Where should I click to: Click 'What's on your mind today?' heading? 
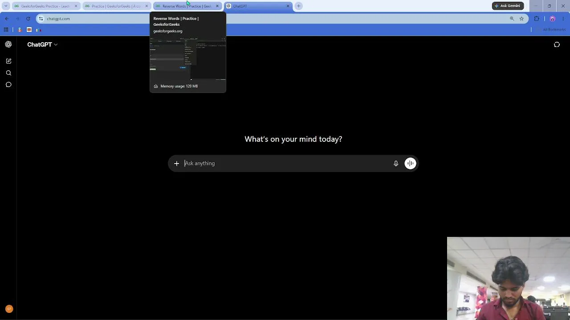[293, 139]
